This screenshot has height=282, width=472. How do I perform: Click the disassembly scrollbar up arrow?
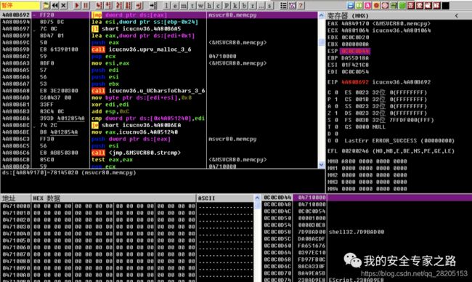pos(321,15)
